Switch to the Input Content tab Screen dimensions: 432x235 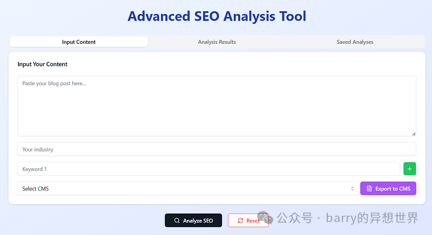79,42
